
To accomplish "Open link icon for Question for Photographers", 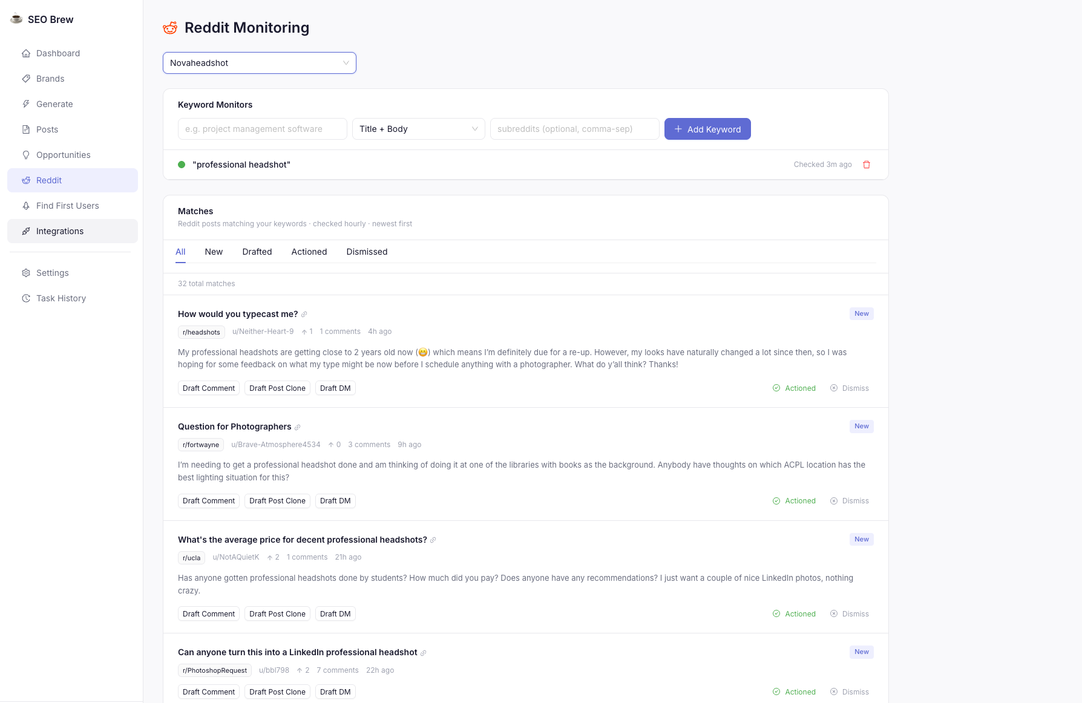I will coord(298,427).
